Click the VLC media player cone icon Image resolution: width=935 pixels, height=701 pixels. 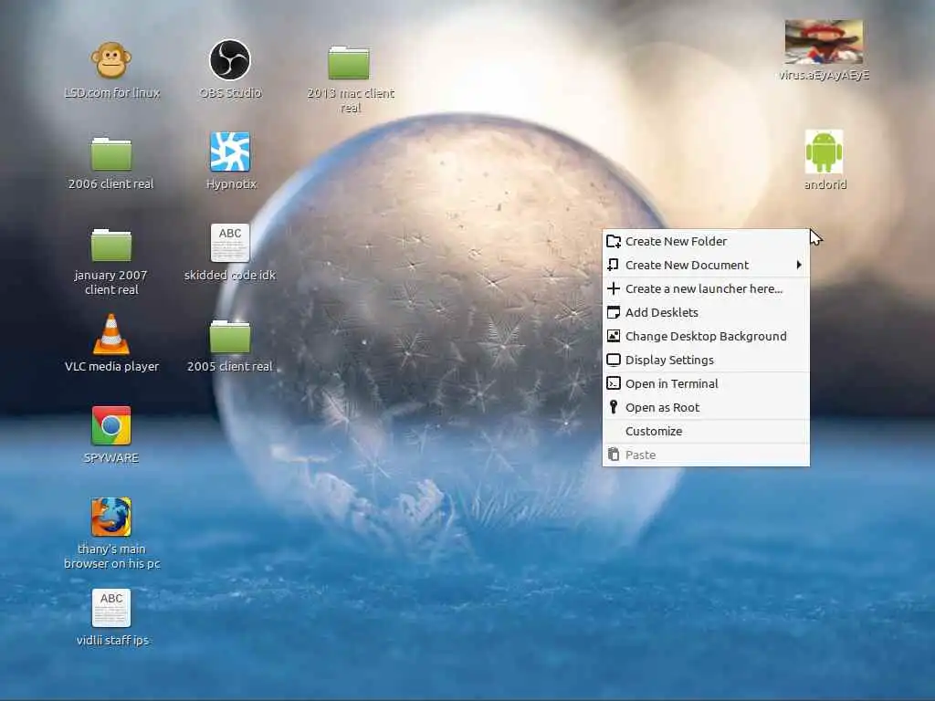click(110, 334)
